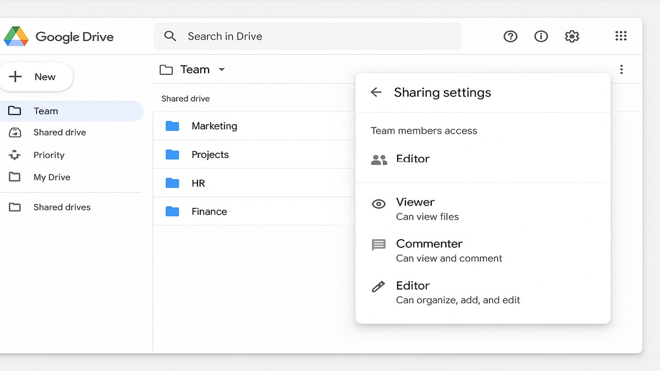The width and height of the screenshot is (660, 371).
Task: Select Shared drive in the sidebar
Action: [59, 132]
